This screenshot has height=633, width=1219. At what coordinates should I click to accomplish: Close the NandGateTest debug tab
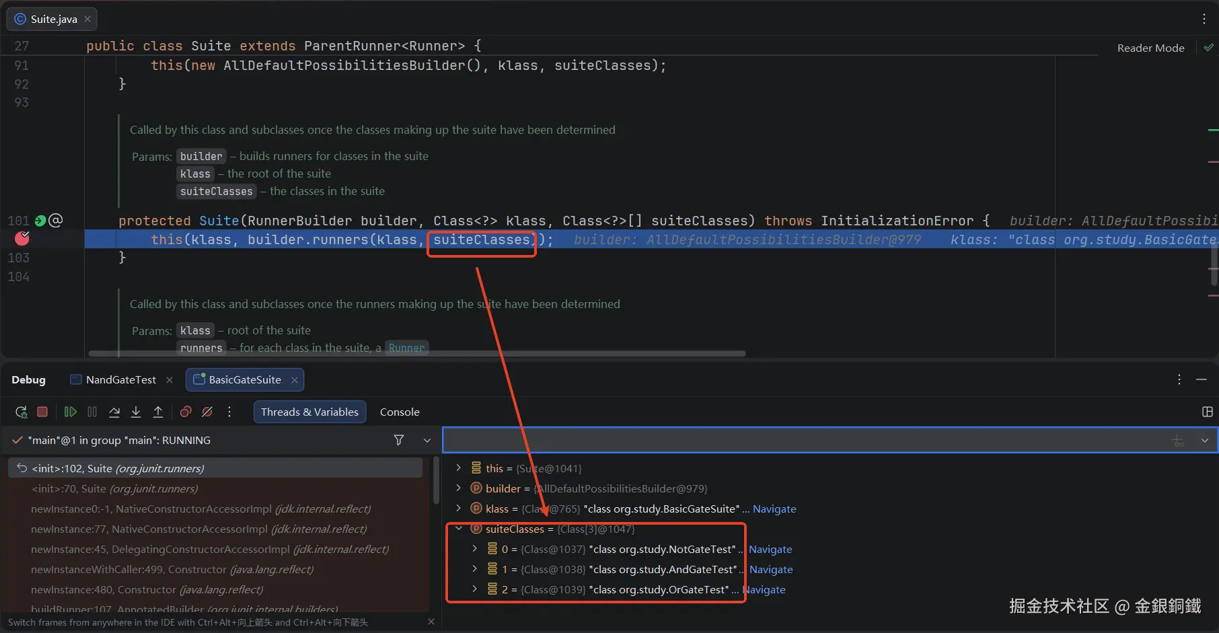pyautogui.click(x=170, y=380)
